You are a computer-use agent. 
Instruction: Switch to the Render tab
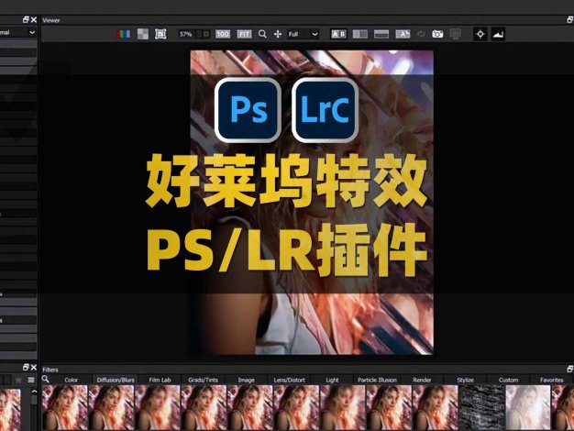click(422, 380)
